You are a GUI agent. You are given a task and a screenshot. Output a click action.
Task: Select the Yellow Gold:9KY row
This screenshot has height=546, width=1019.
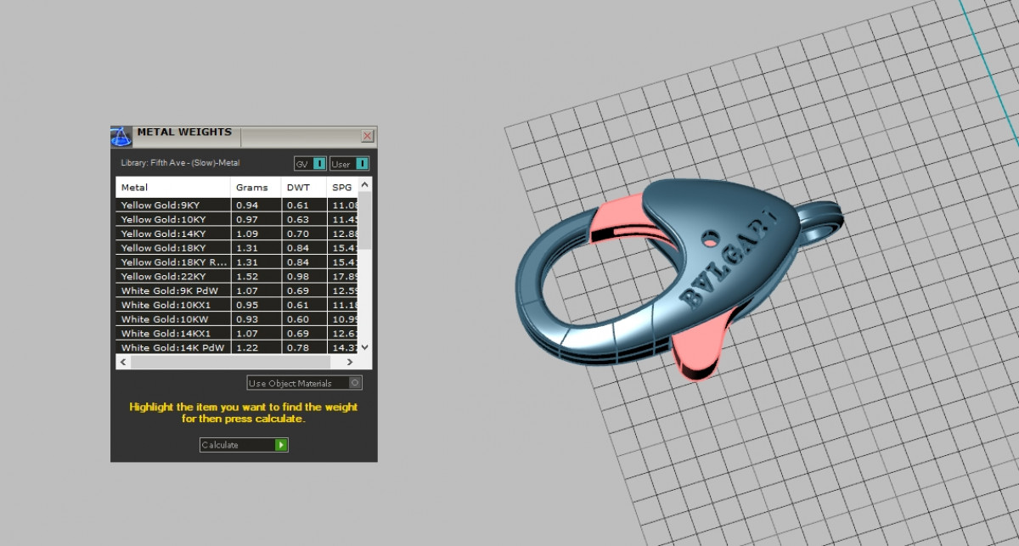pos(237,205)
